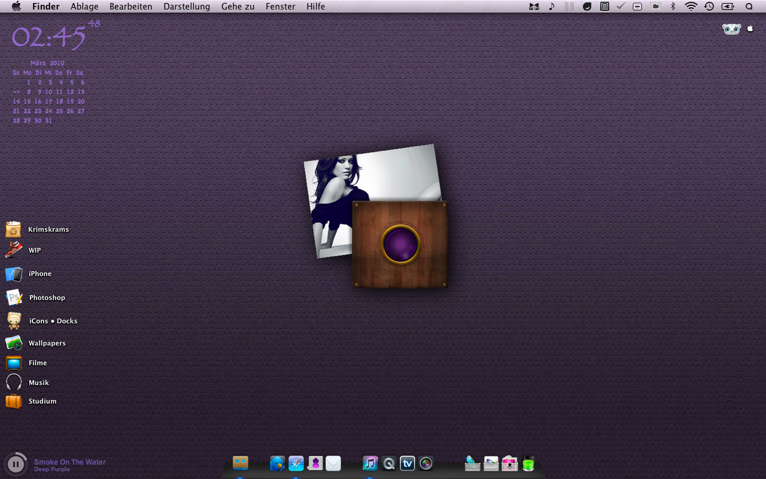Launch Mail from the dock
766x479 pixels.
[x=333, y=463]
